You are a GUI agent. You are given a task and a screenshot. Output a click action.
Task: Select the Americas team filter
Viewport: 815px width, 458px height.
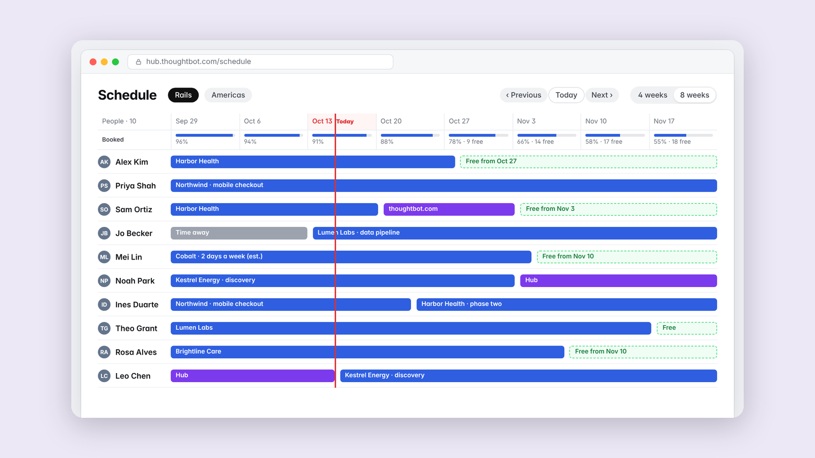point(228,95)
